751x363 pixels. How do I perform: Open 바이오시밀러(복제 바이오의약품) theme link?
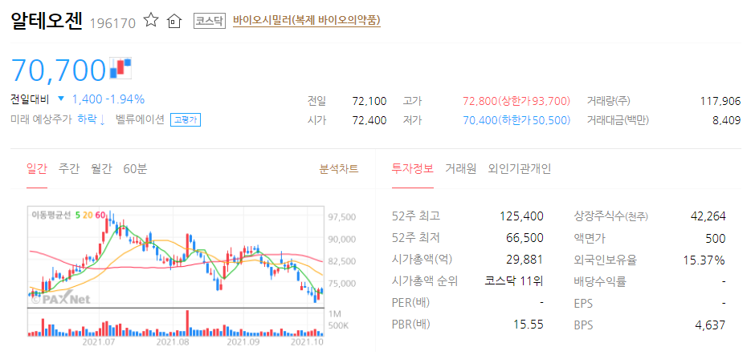pyautogui.click(x=307, y=21)
